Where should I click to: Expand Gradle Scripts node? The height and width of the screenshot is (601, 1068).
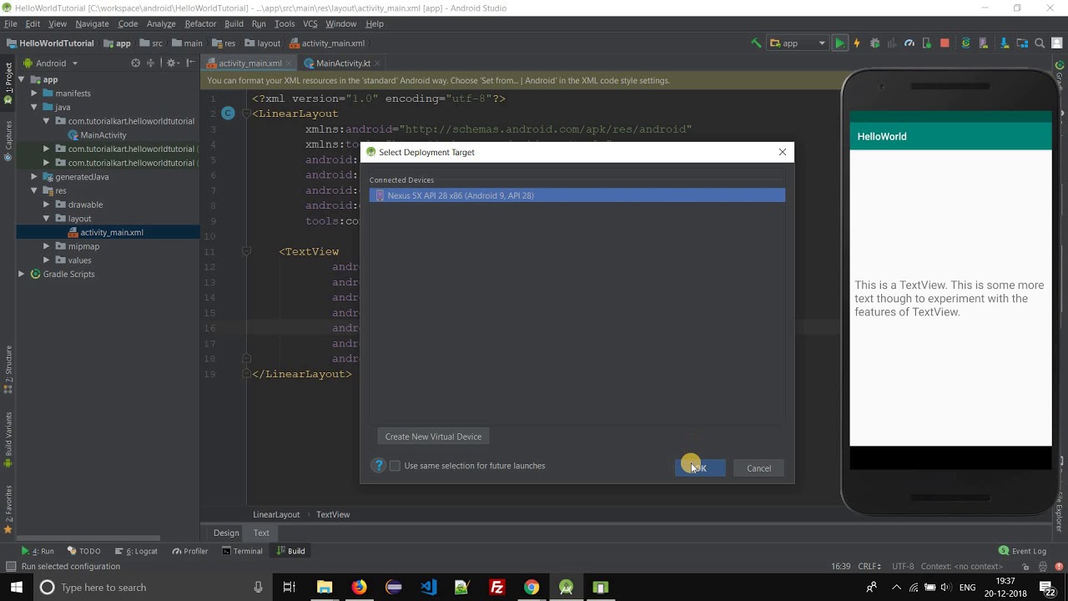coord(22,274)
